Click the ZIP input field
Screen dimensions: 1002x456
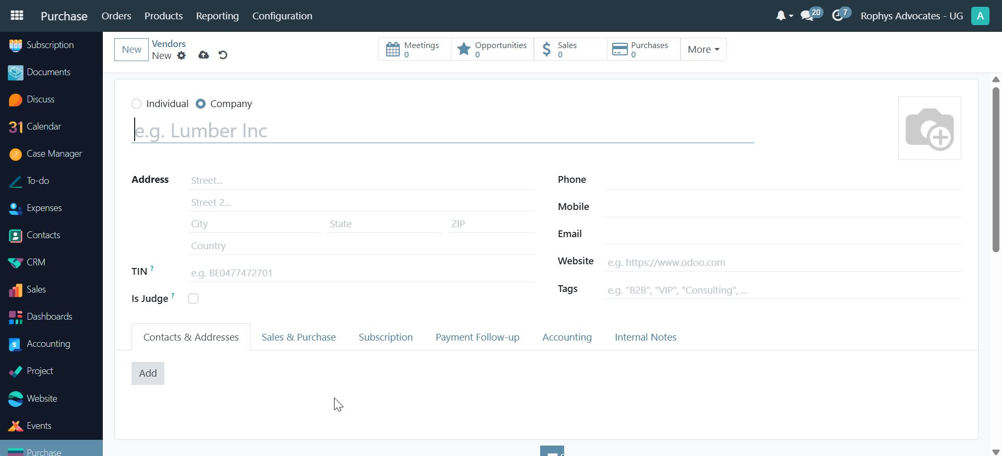pyautogui.click(x=492, y=224)
